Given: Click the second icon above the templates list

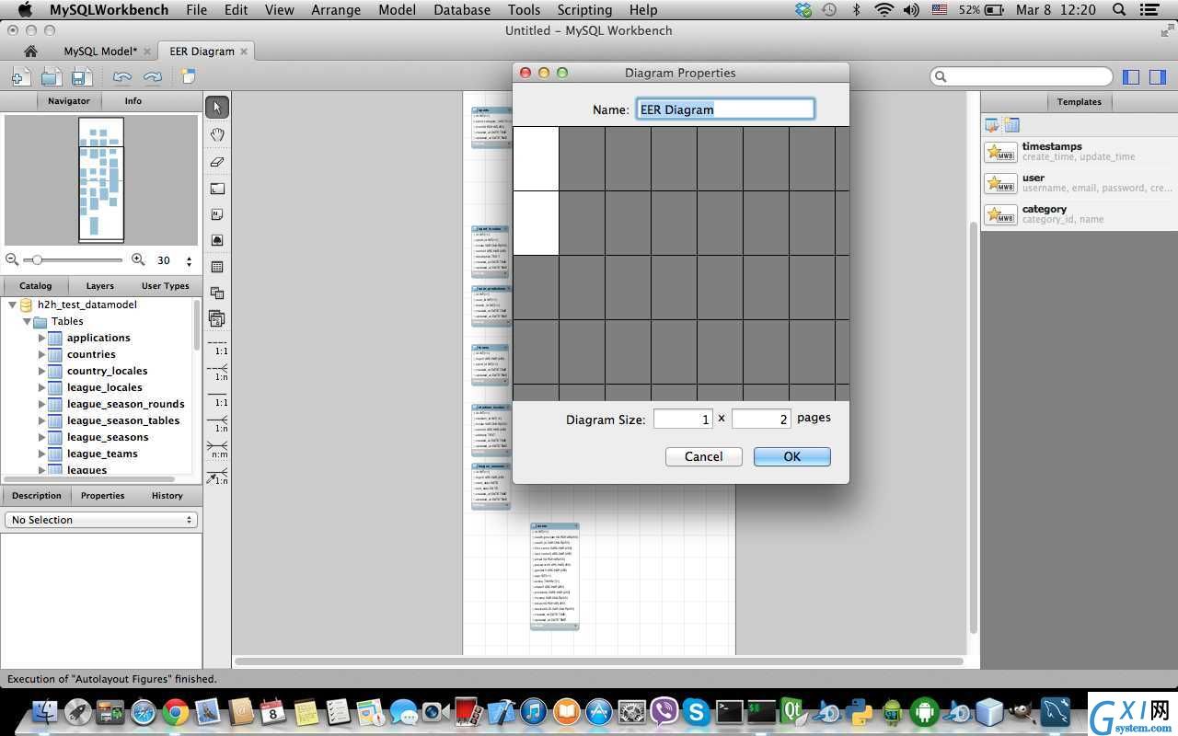Looking at the screenshot, I should 1011,125.
